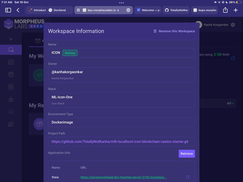Click the RAM usage refresh icon
This screenshot has height=182, width=243.
[x=233, y=58]
